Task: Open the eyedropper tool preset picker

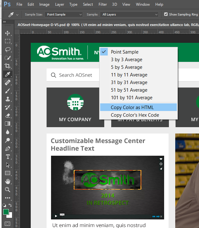Action: point(17,15)
